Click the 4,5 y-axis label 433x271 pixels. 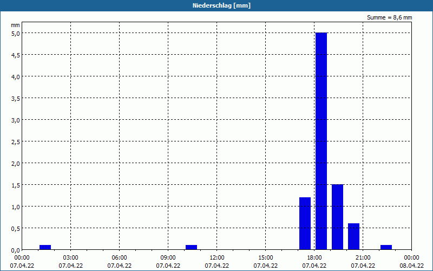[16, 55]
